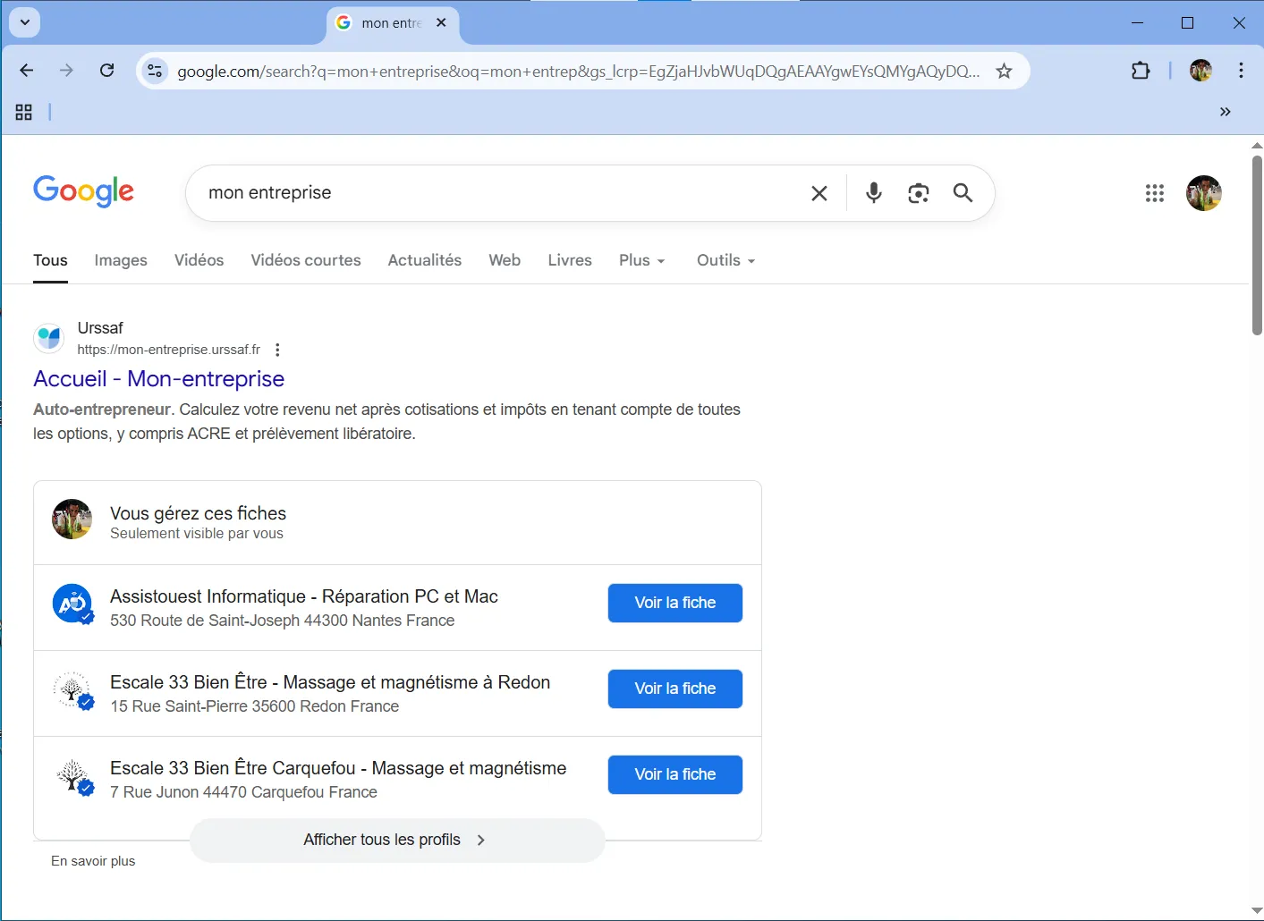
Task: Switch to the Actualités tab
Action: [x=424, y=260]
